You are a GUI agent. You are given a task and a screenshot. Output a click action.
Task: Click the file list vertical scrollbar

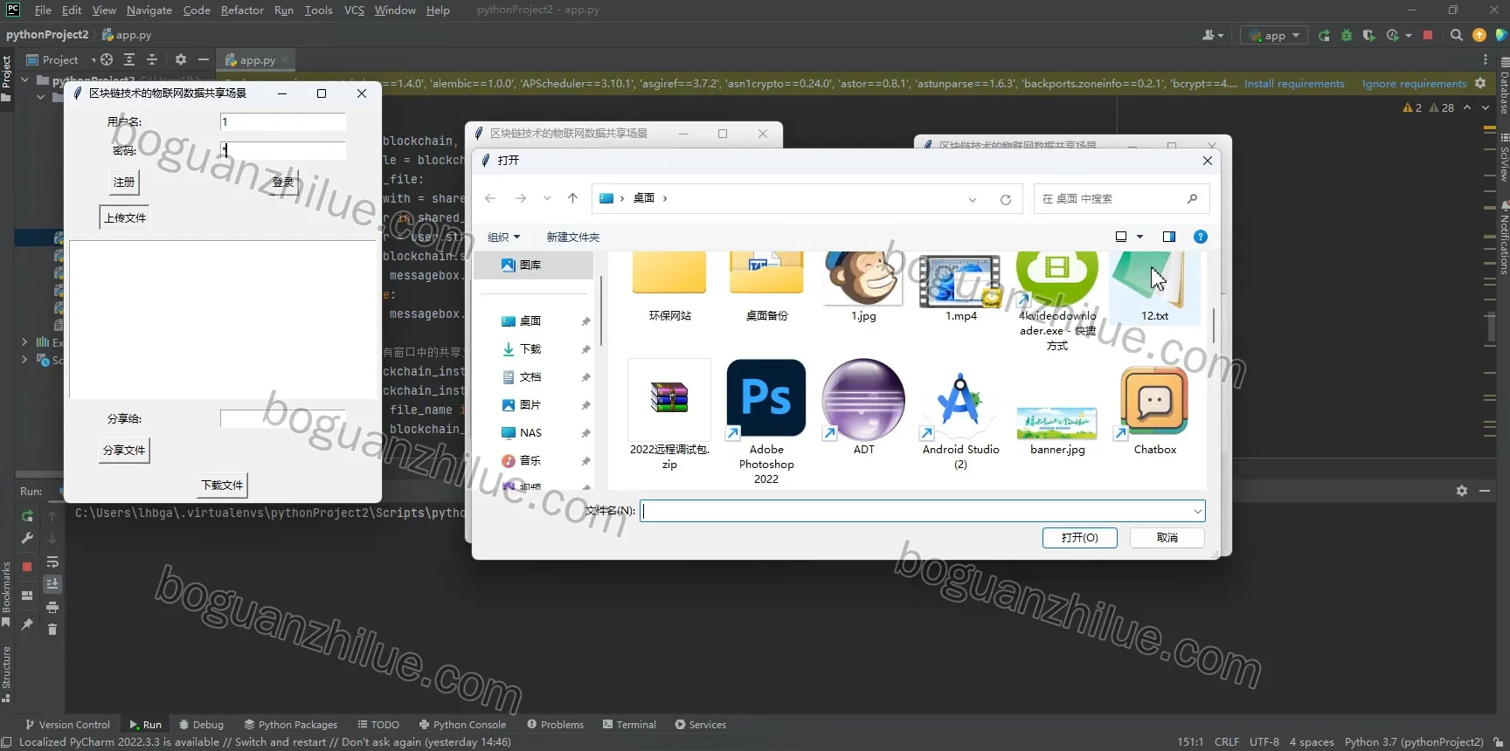[x=1214, y=323]
